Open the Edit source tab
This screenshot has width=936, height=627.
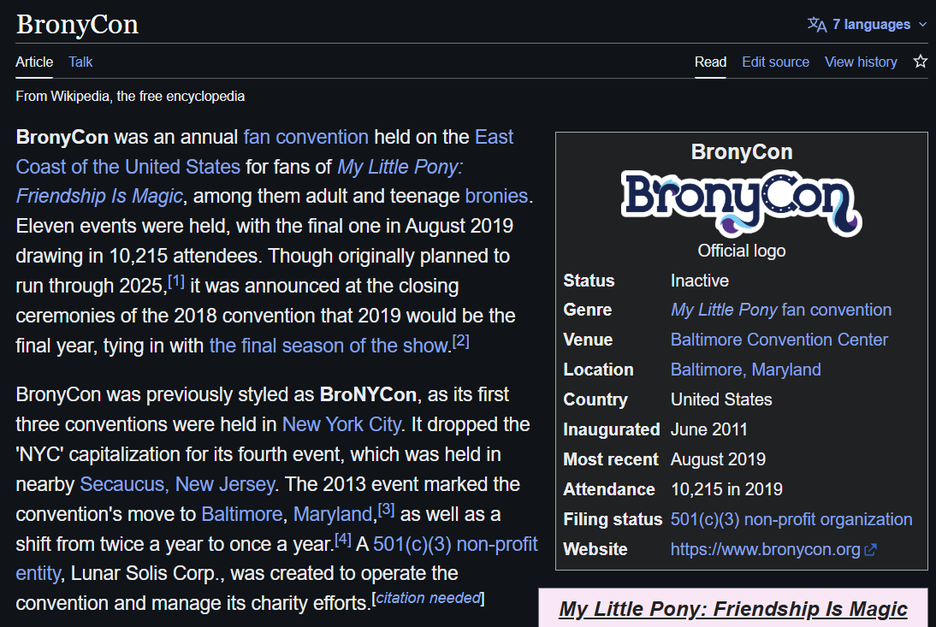pos(775,62)
